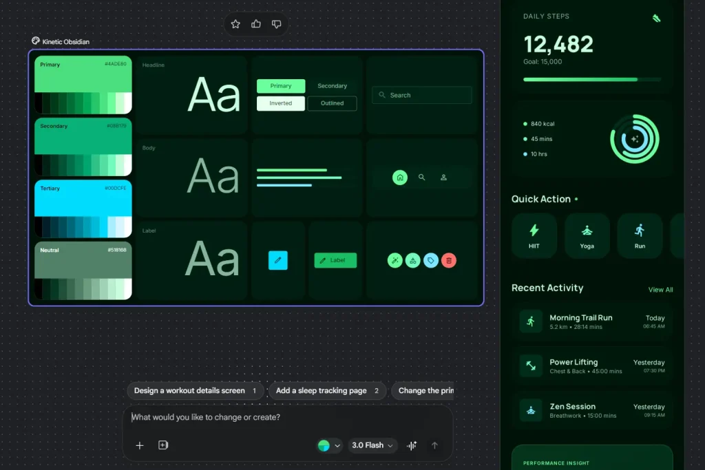Image resolution: width=705 pixels, height=470 pixels.
Task: Click the home icon in the navigation bar sample
Action: (400, 177)
